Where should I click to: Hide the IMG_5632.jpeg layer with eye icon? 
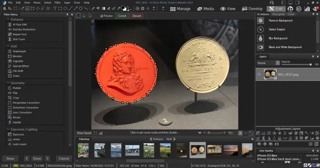tap(259, 74)
